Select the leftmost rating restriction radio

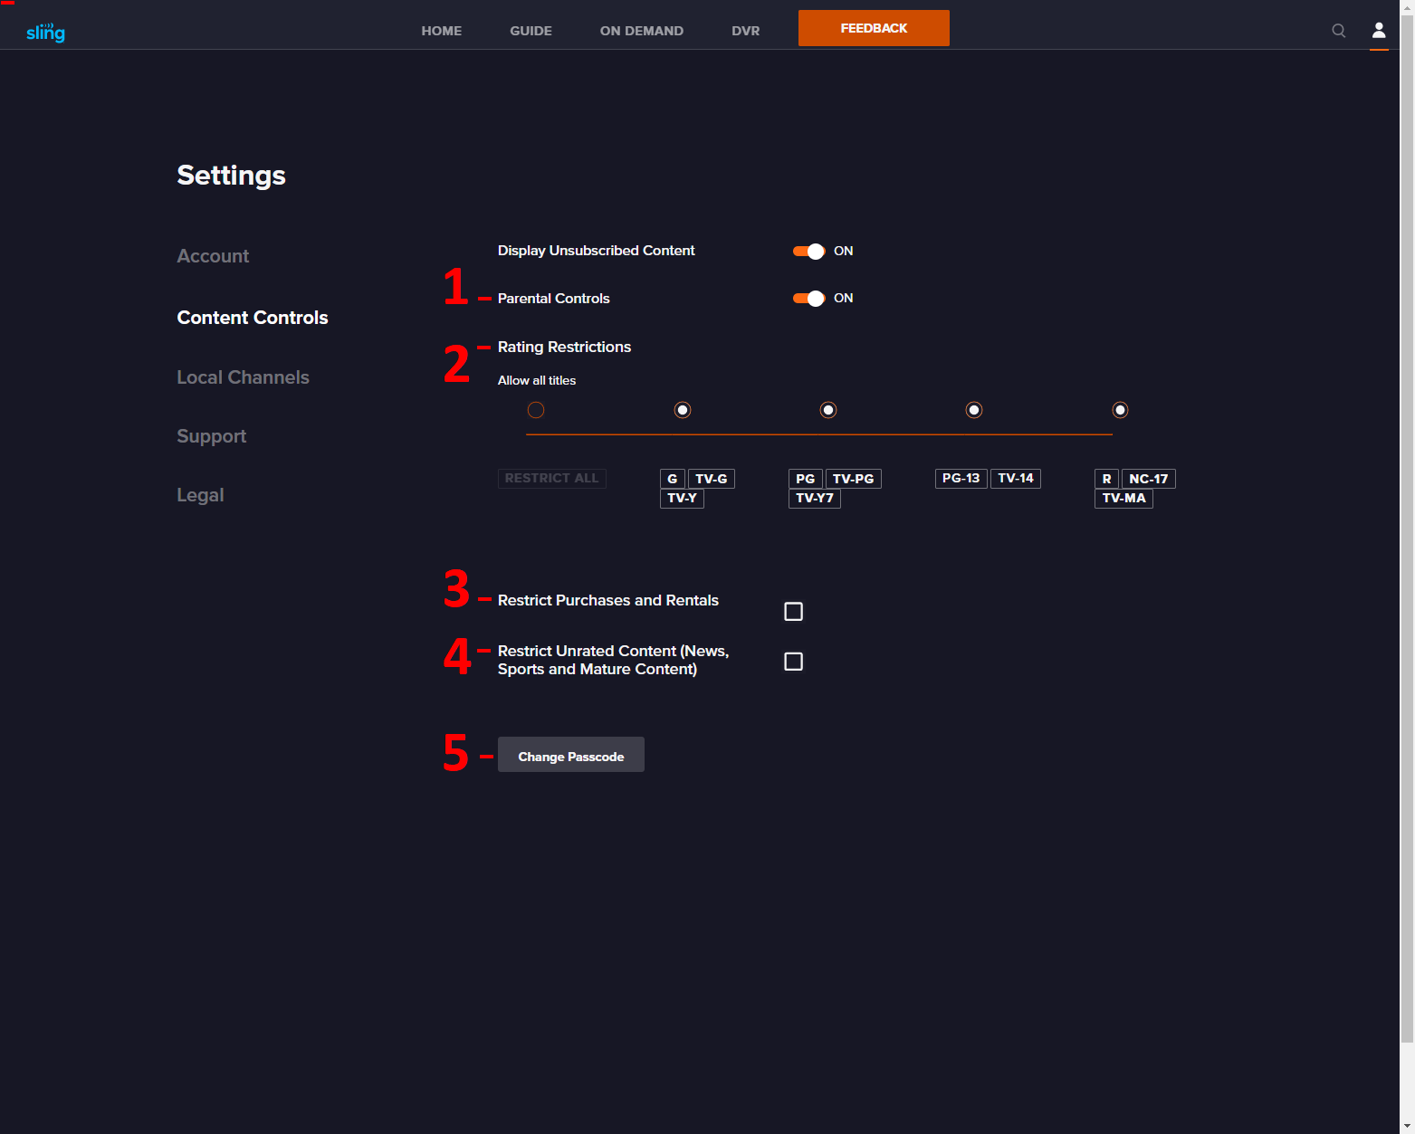click(536, 410)
